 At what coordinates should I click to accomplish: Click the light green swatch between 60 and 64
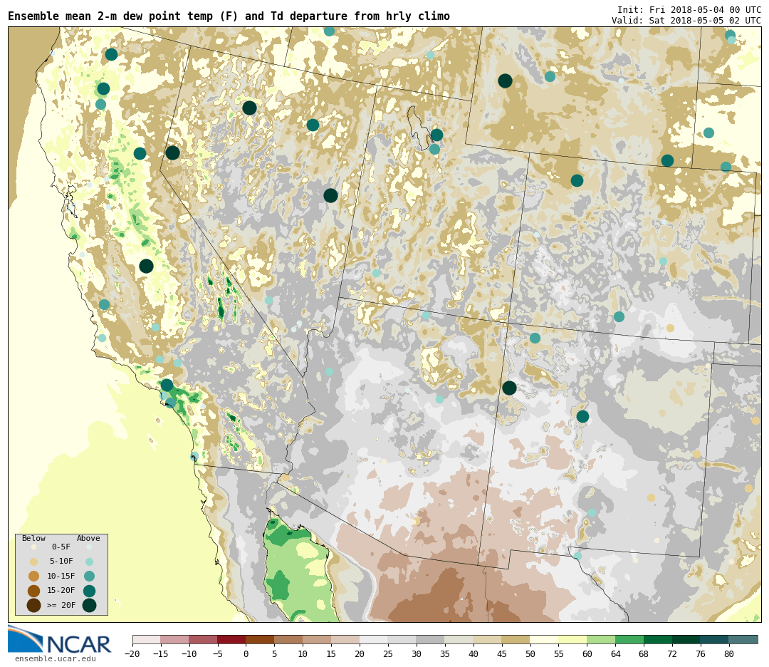[x=601, y=640]
